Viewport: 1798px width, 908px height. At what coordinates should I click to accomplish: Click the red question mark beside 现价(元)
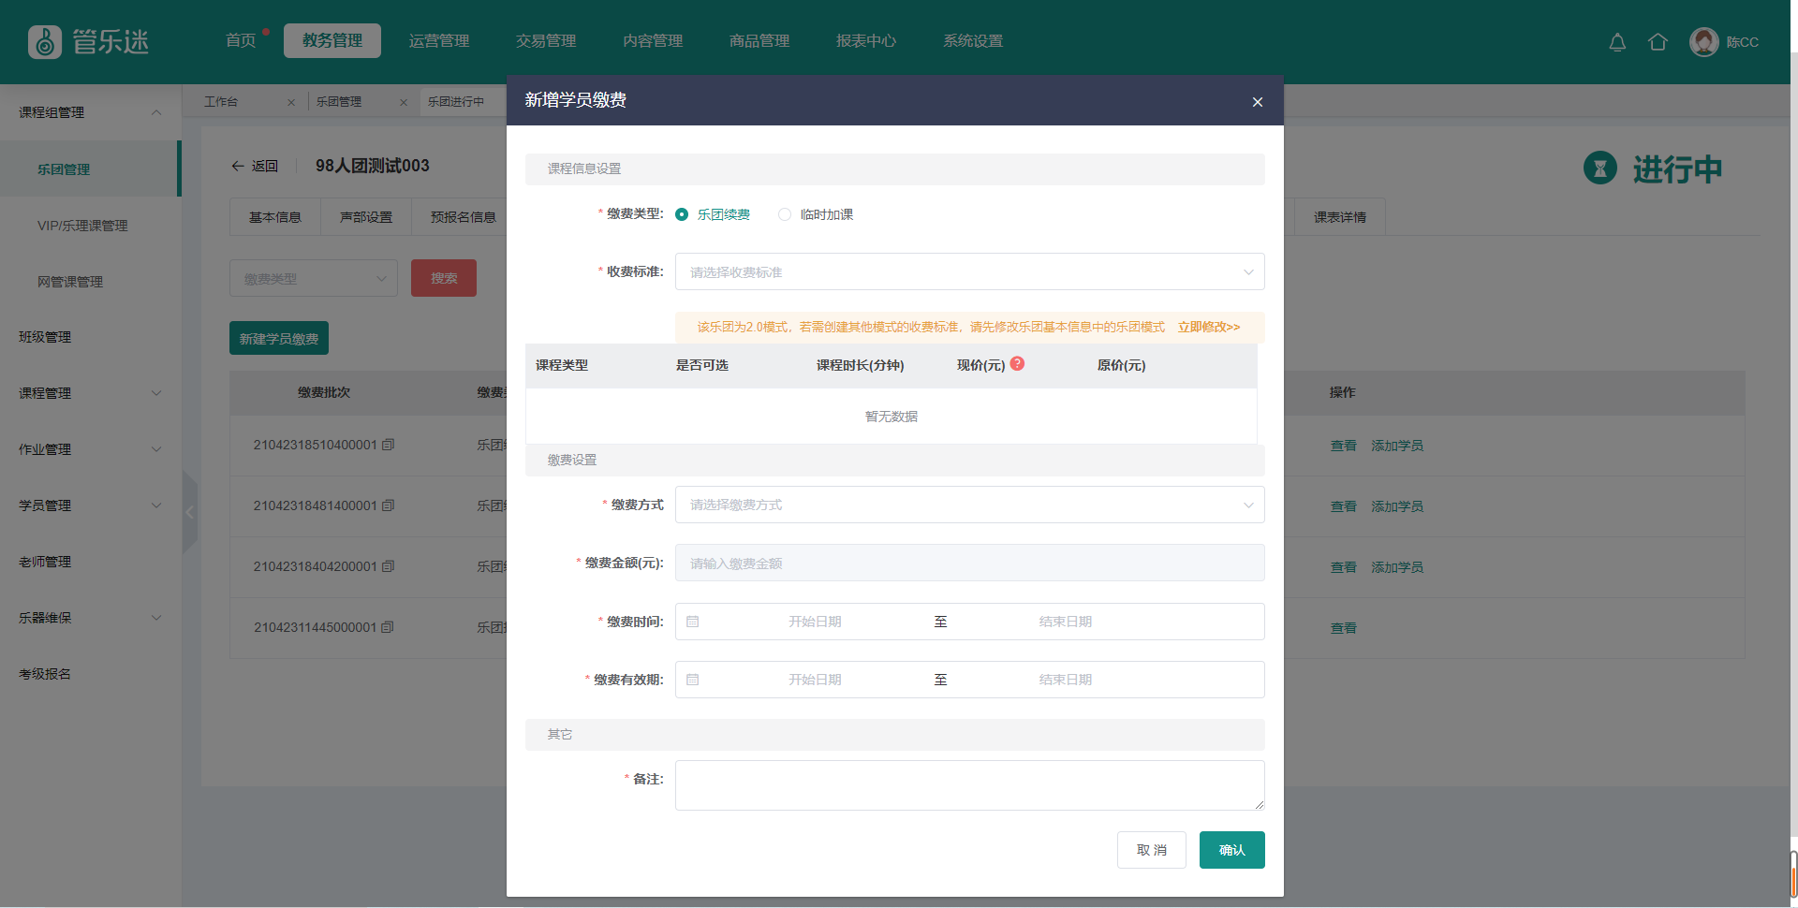1017,364
